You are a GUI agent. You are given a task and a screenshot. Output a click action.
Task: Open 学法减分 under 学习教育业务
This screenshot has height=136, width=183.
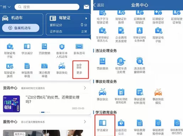pos(102,126)
